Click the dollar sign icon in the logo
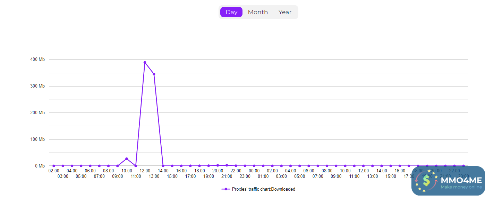The image size is (494, 199). pos(426,180)
